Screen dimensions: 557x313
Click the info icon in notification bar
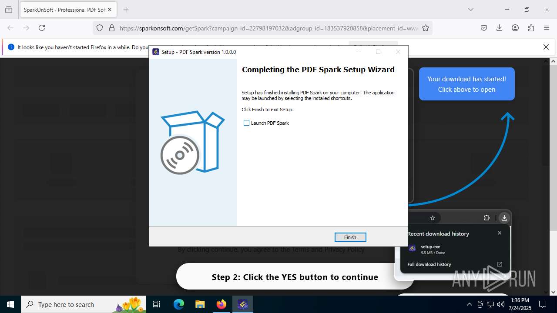pyautogui.click(x=11, y=47)
